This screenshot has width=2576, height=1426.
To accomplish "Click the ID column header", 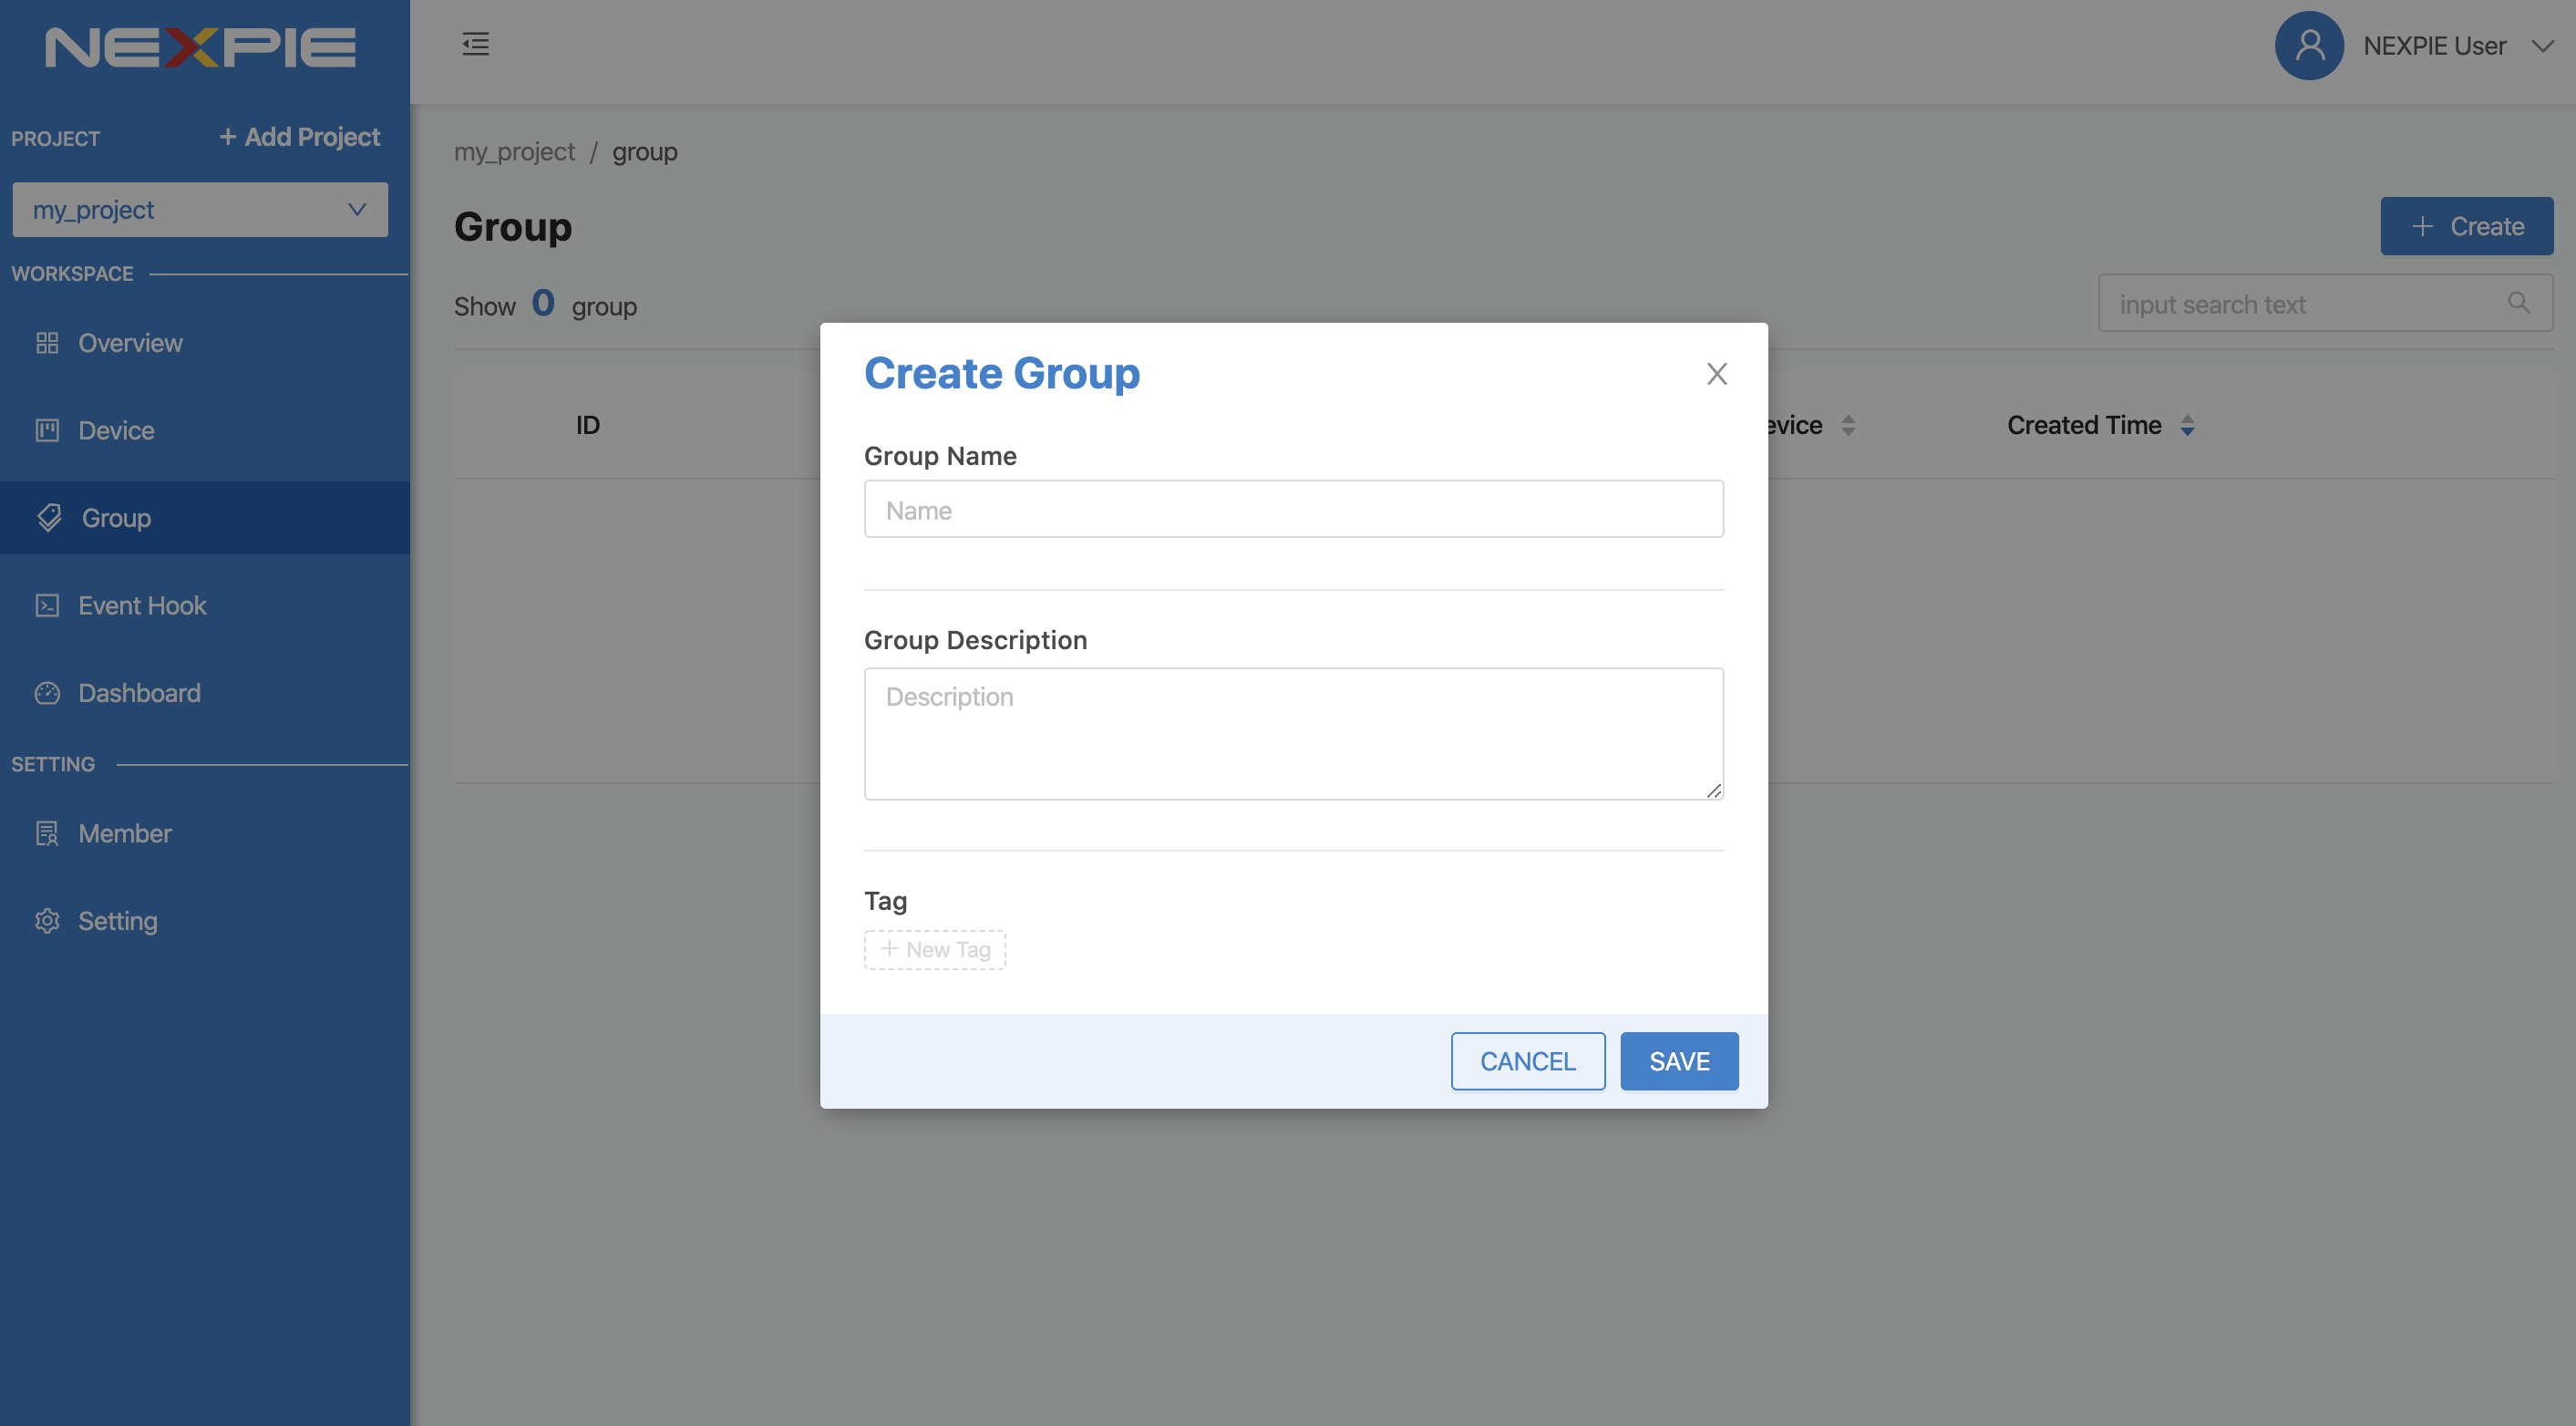I will point(588,425).
